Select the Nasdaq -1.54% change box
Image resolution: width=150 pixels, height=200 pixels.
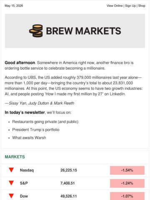(127, 170)
